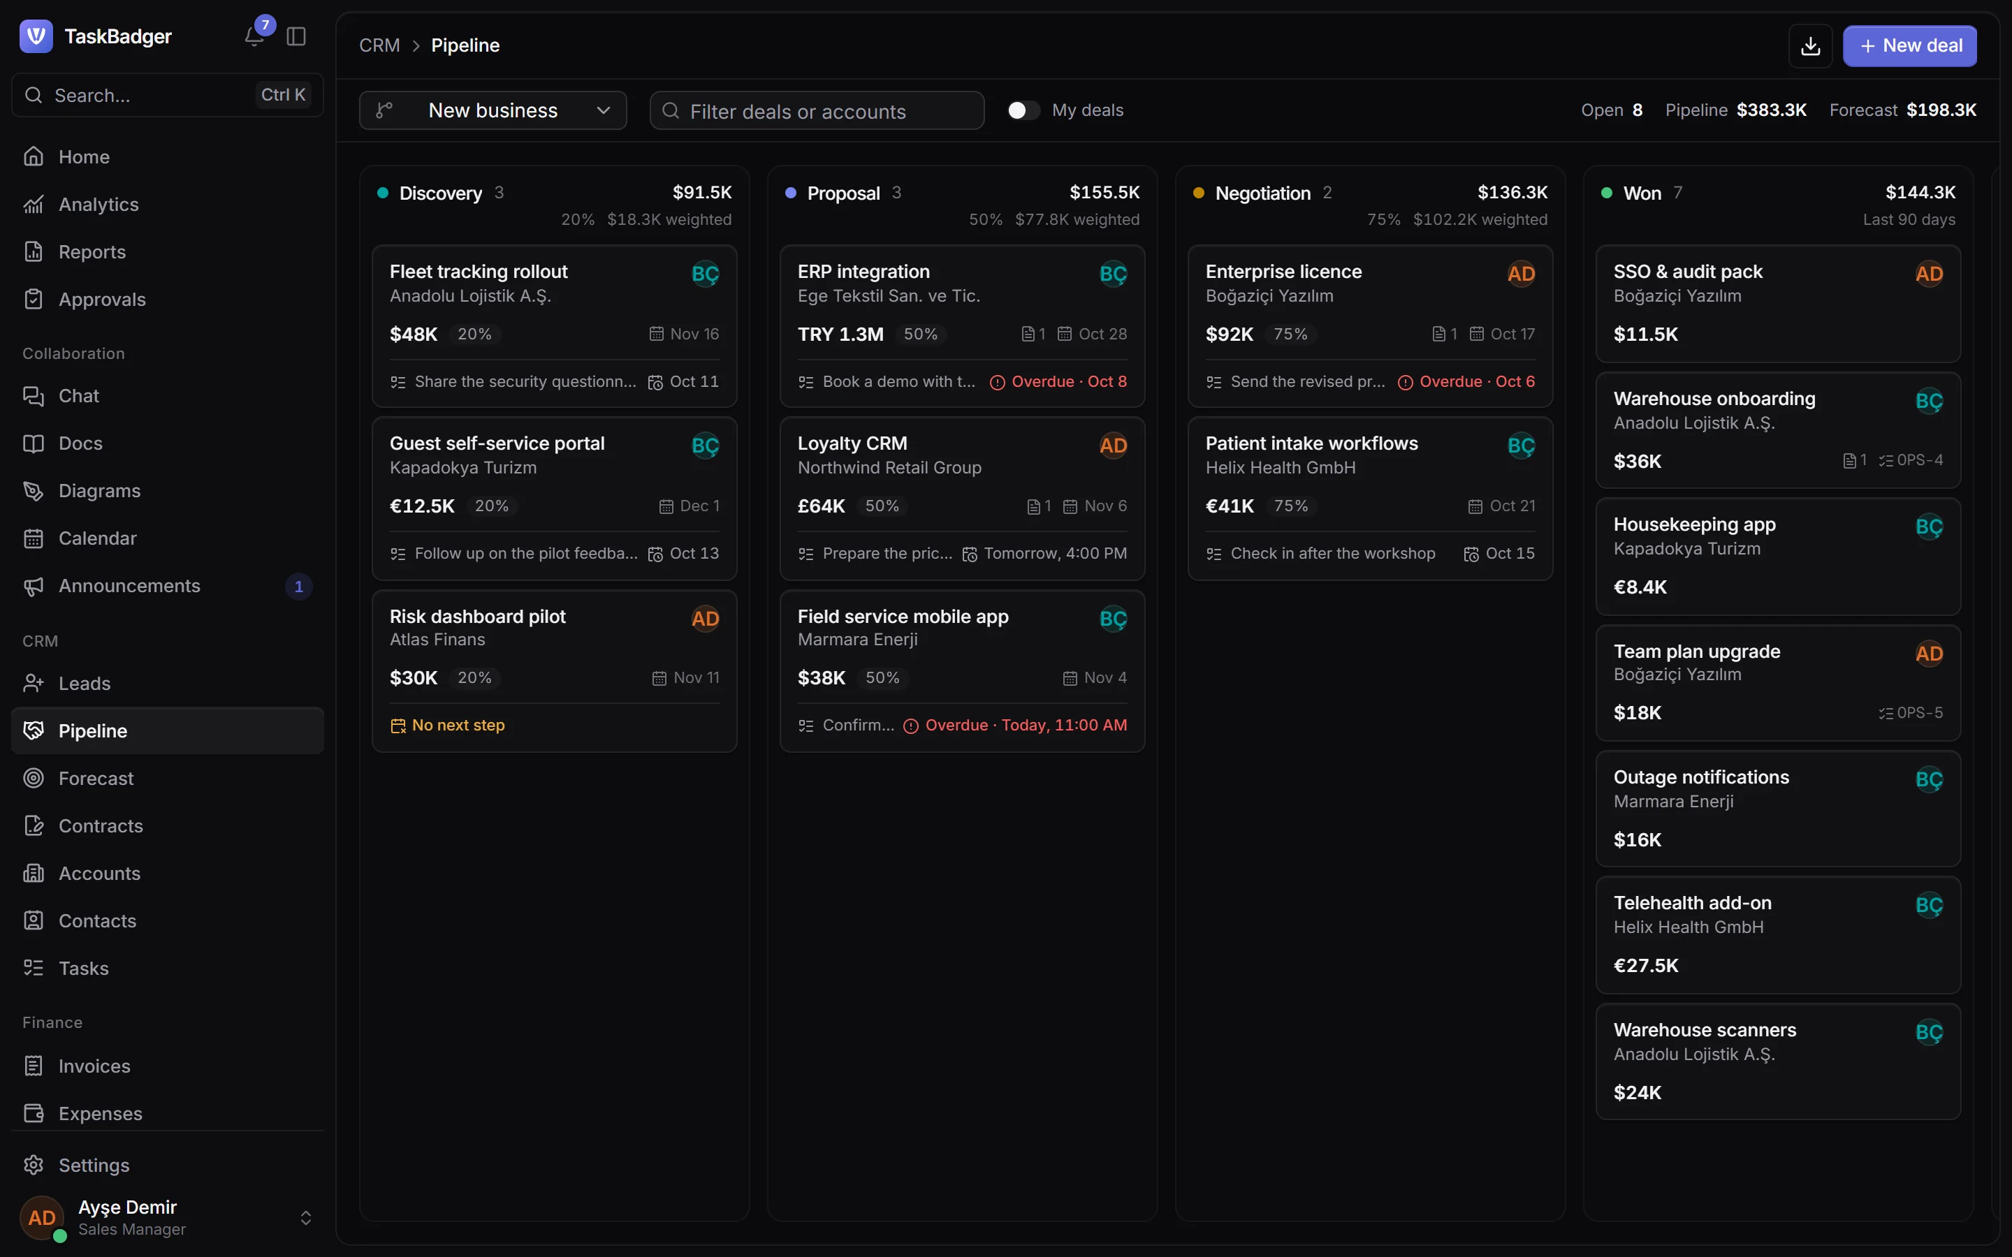Click the OPS-5 task reference

coord(1911,712)
